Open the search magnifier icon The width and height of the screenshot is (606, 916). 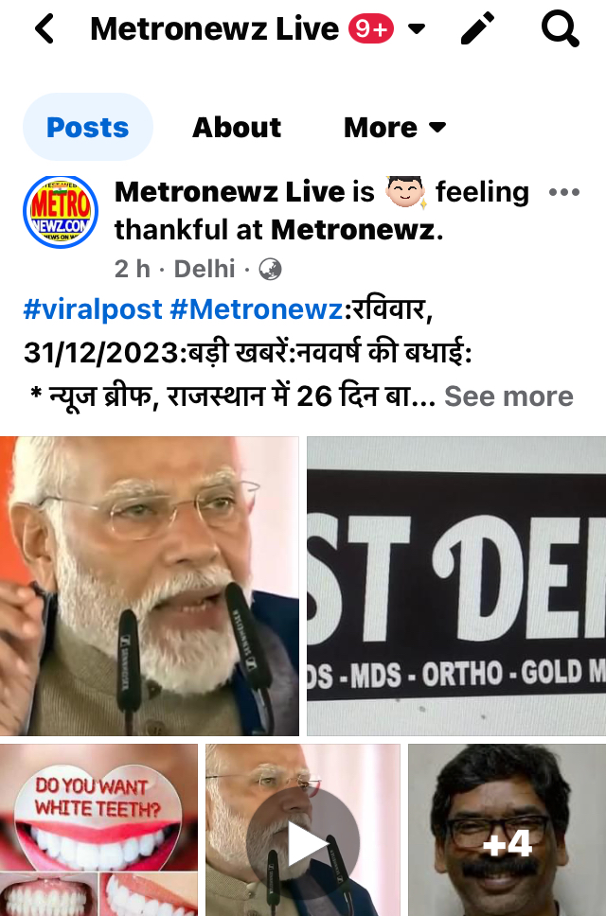(560, 28)
